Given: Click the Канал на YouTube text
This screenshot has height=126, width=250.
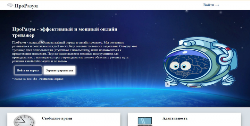Looking at the screenshot, I should pyautogui.click(x=25, y=79).
